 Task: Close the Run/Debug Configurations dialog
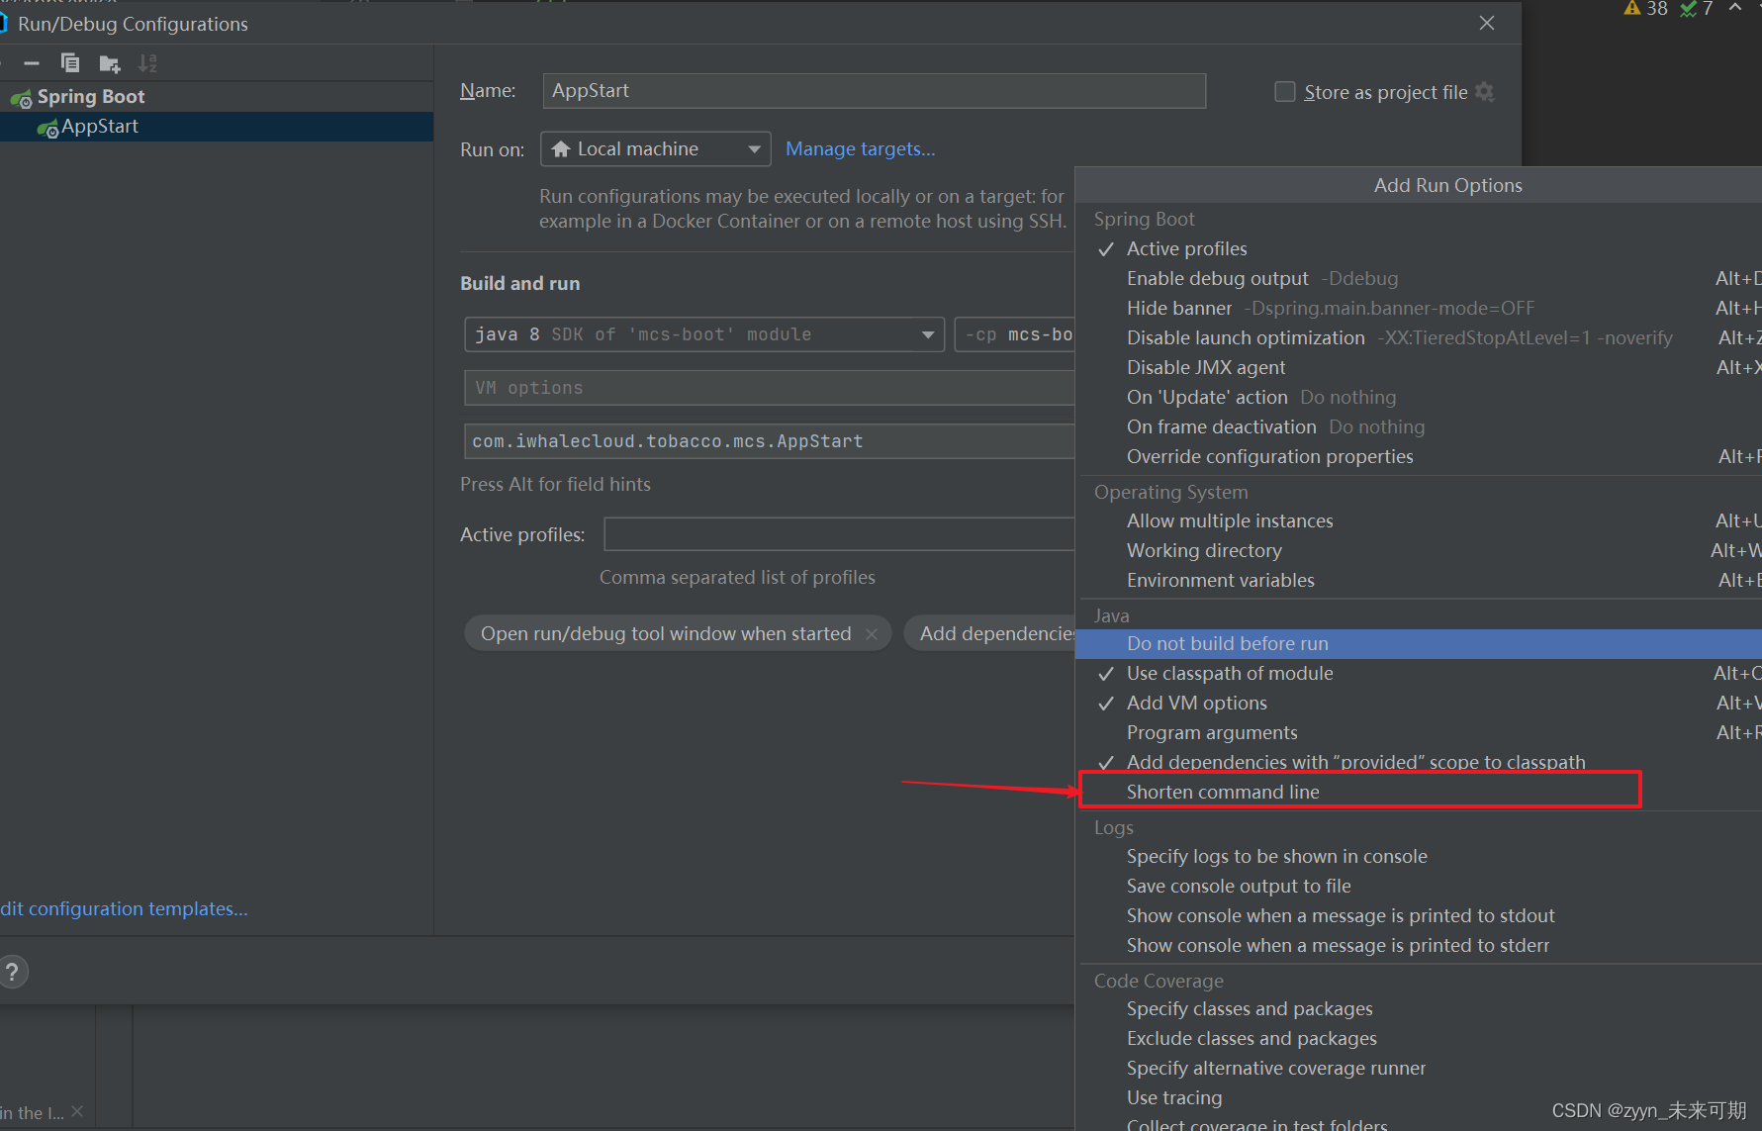click(x=1486, y=23)
